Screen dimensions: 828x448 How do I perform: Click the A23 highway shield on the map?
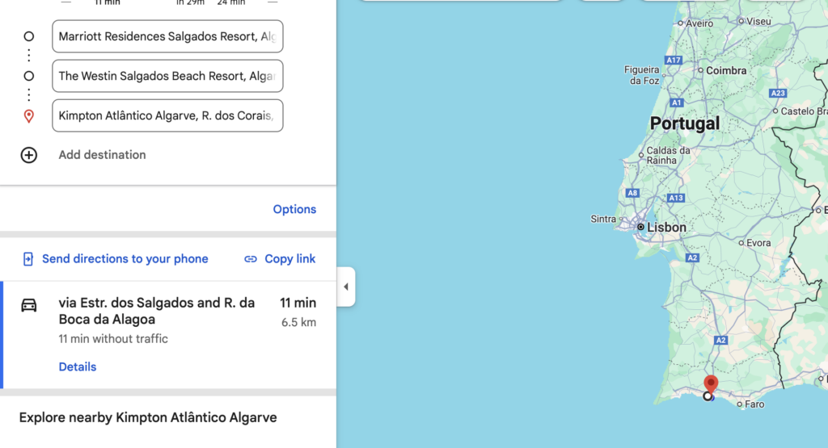coord(778,94)
